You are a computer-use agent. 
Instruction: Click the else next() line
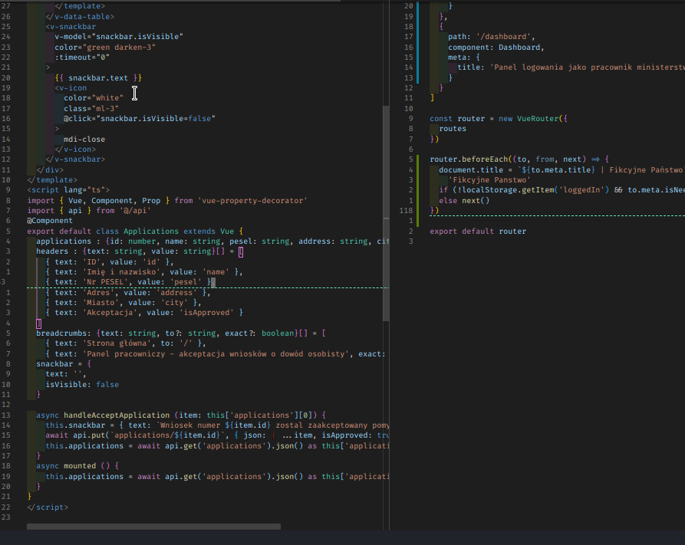click(464, 200)
